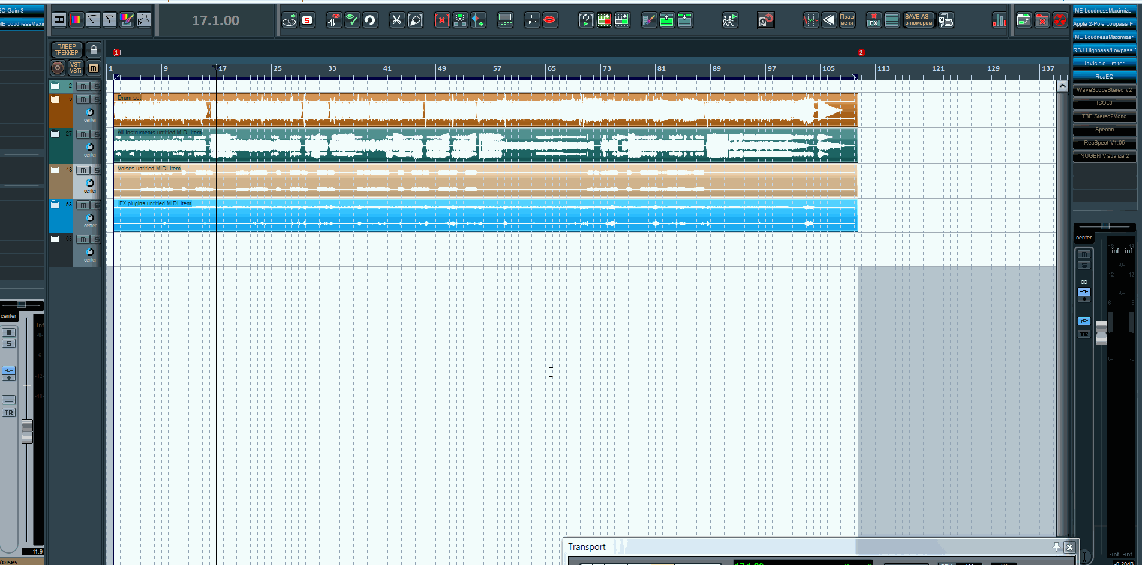Click the loop play icon in toolbar

[586, 20]
